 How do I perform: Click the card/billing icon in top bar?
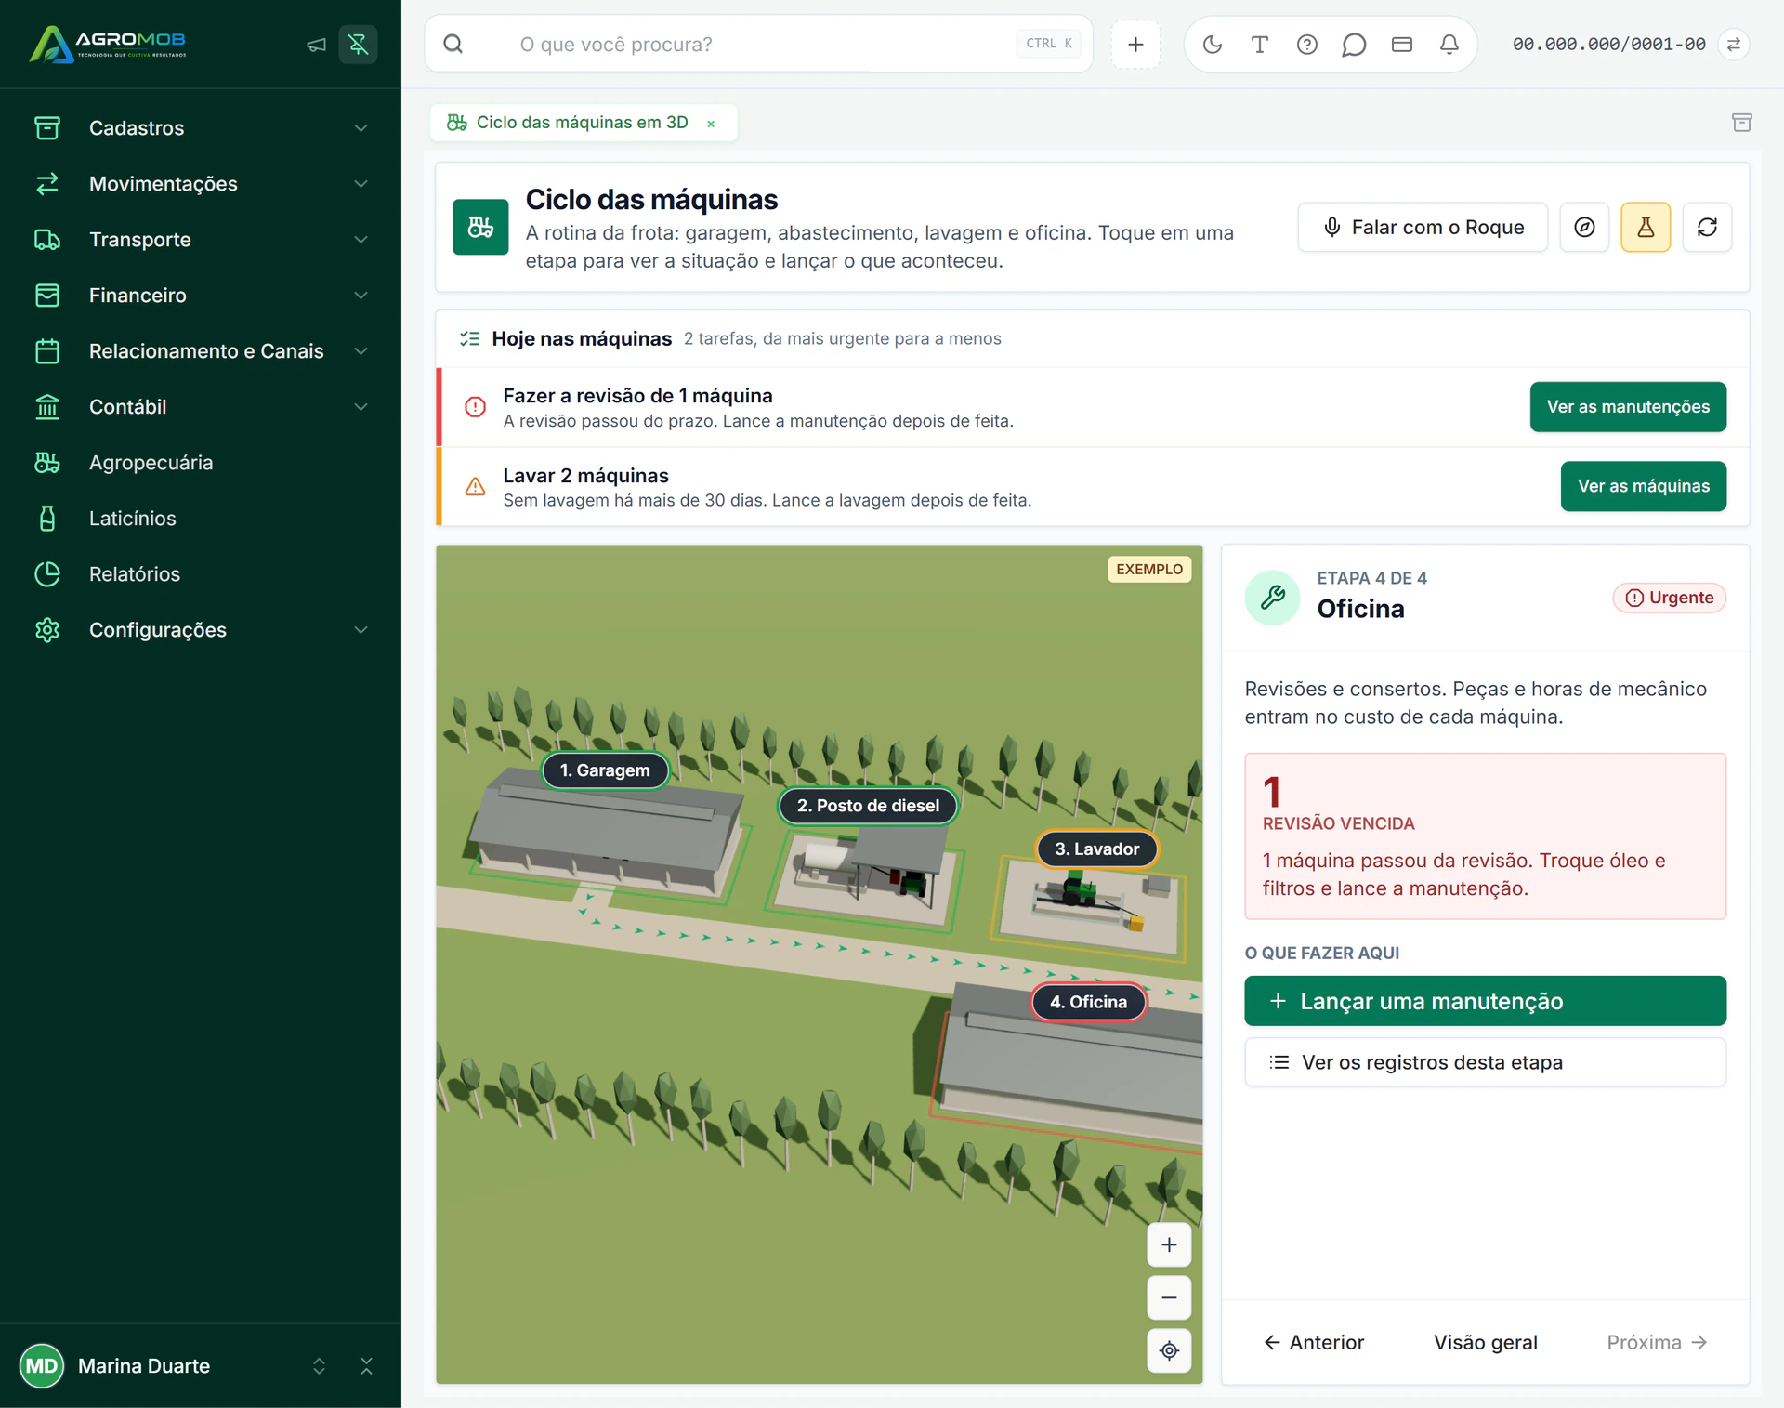pos(1401,44)
